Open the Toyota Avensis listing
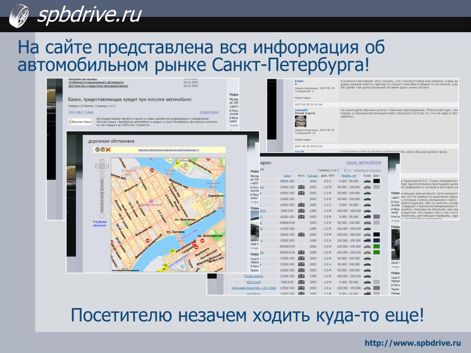Viewport: 471px width, 353px height. [x=253, y=276]
